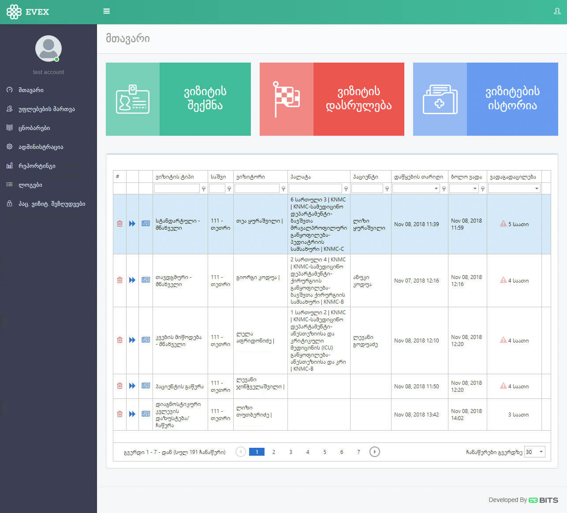
Task: Open the ID card icon in the third row
Action: [x=145, y=340]
